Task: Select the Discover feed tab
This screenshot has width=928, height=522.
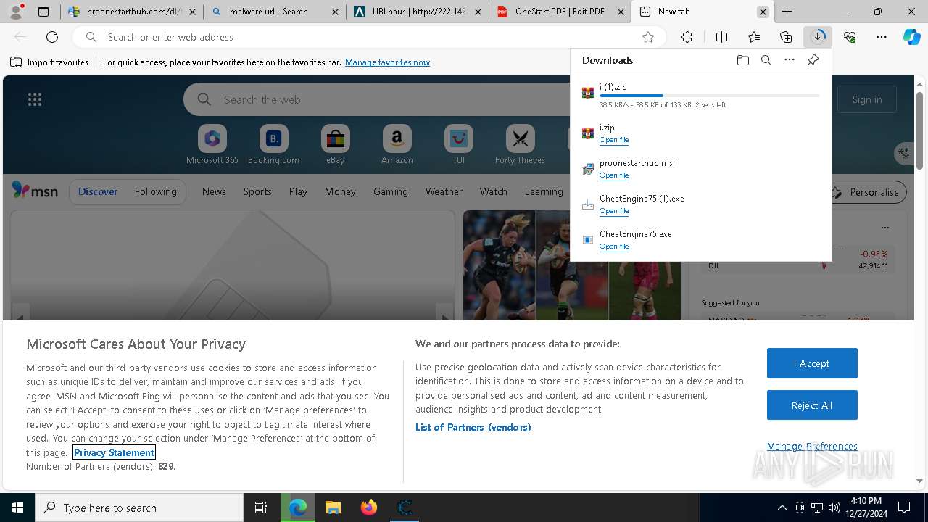Action: pyautogui.click(x=98, y=191)
